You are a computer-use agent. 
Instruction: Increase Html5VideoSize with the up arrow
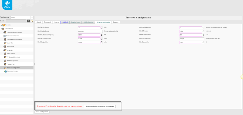[203, 42]
